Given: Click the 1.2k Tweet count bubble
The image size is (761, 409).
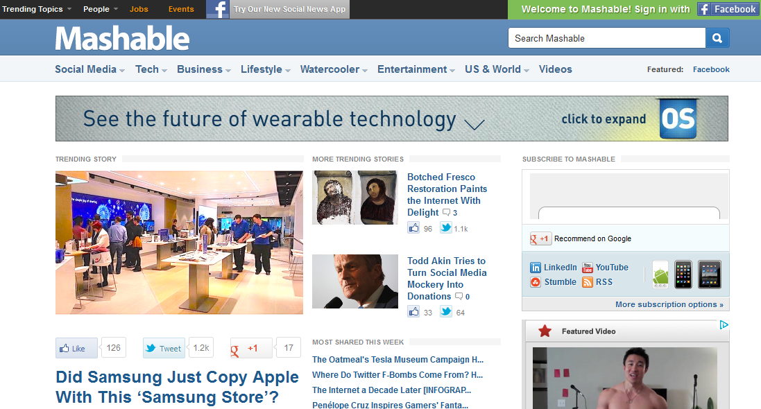Looking at the screenshot, I should click(201, 348).
